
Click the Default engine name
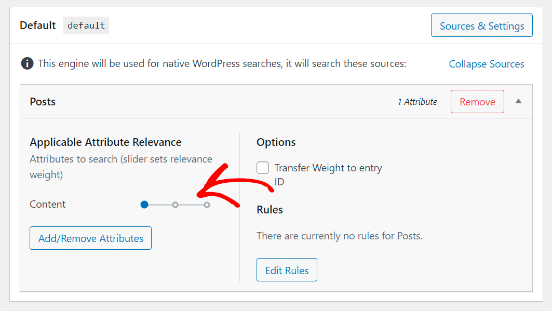pos(38,25)
